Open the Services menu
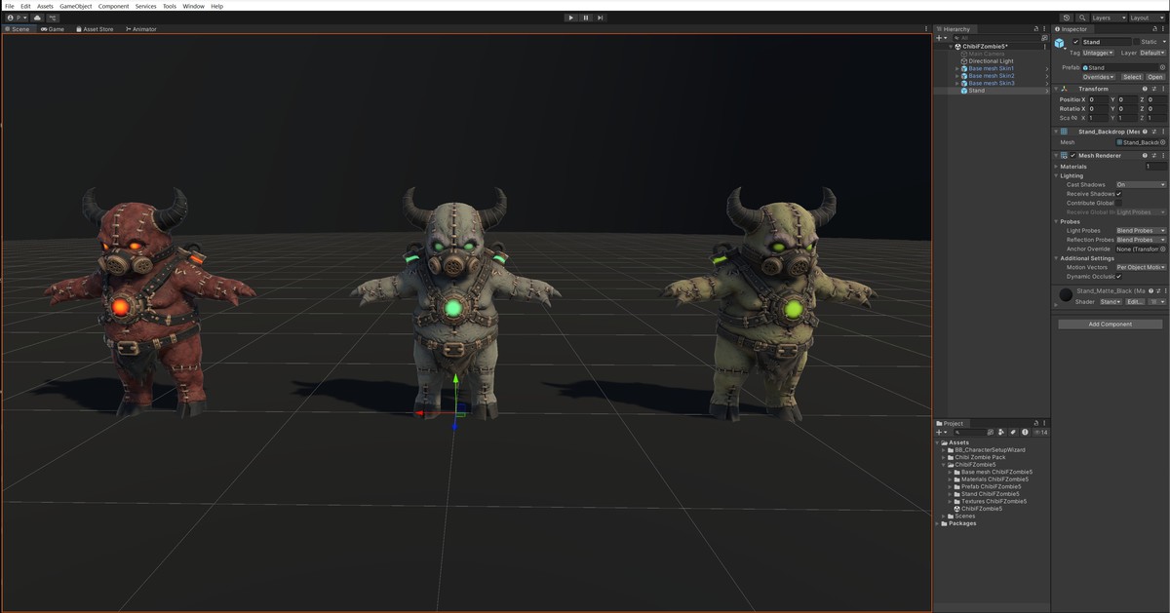This screenshot has width=1170, height=613. coord(145,6)
